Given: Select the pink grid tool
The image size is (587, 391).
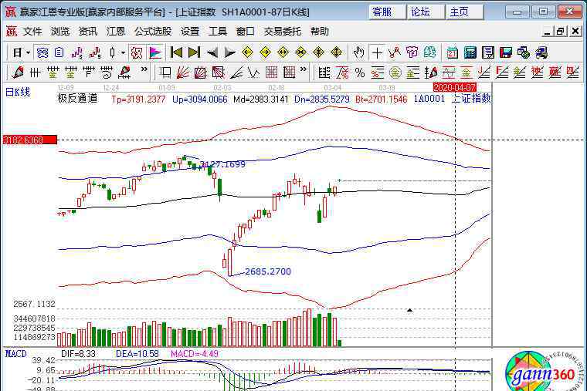Looking at the screenshot, I should pyautogui.click(x=271, y=72).
